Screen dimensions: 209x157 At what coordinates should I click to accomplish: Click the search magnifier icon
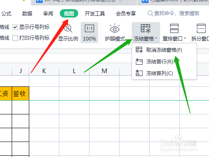pos(150,14)
